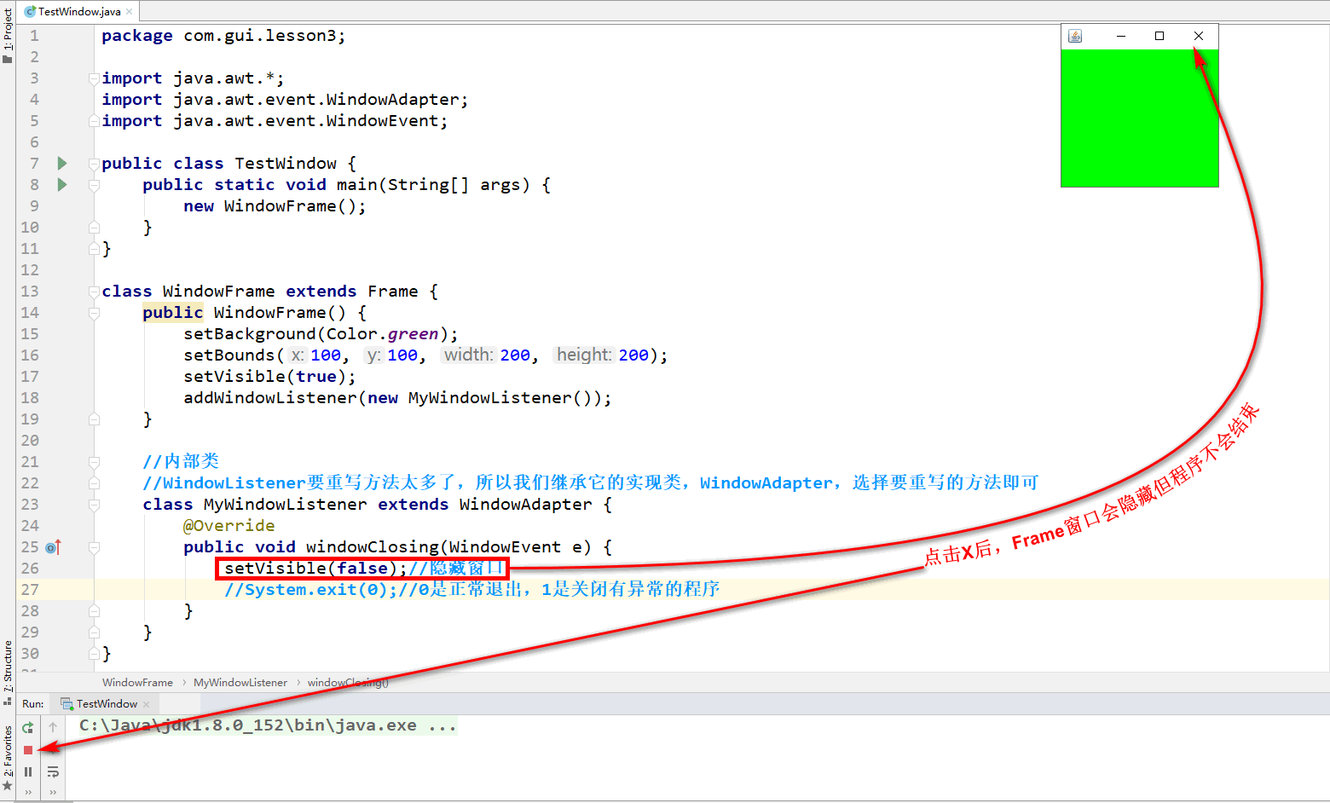The width and height of the screenshot is (1330, 803).
Task: Click WindowFrame in the breadcrumb bar
Action: pyautogui.click(x=137, y=683)
